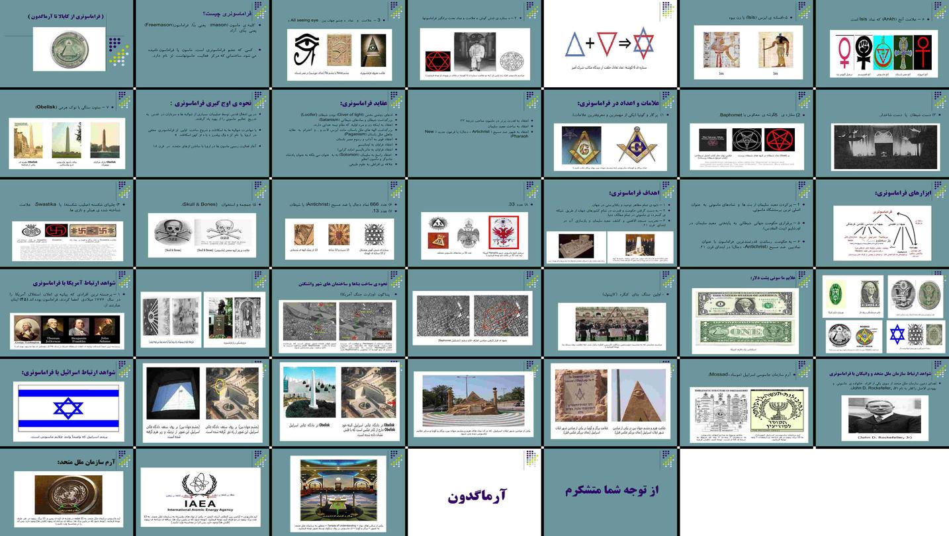Click the blue upward triangle in equation slide

click(575, 45)
